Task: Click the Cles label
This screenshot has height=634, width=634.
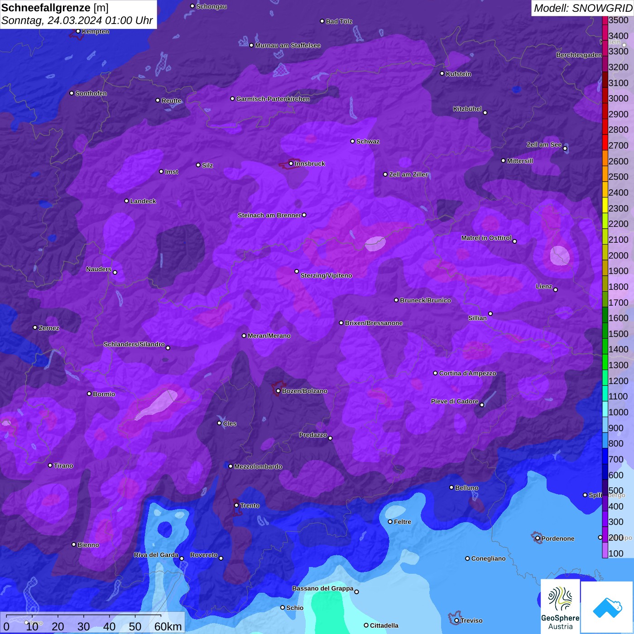Action: [230, 423]
